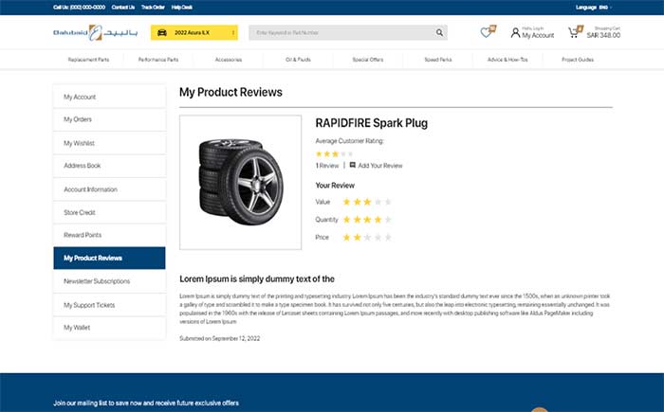Click the RAPIDFIRE Spark Plug title

(x=372, y=123)
